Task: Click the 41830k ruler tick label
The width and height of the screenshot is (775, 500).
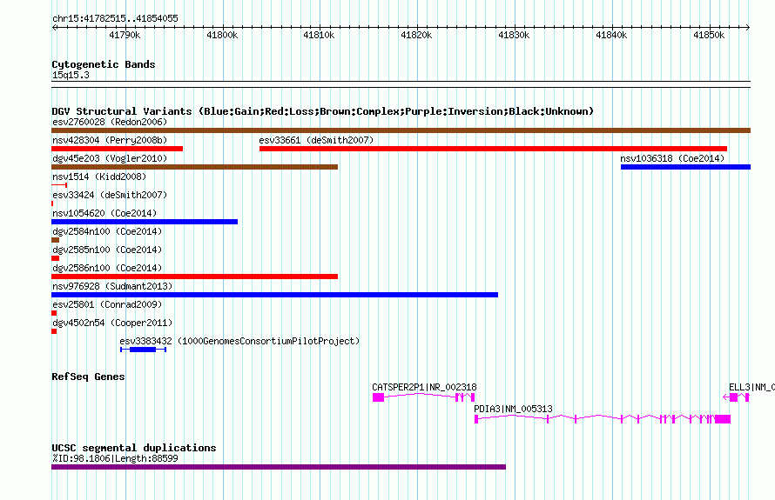Action: (514, 35)
